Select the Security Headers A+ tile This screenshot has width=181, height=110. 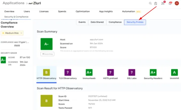153,74
